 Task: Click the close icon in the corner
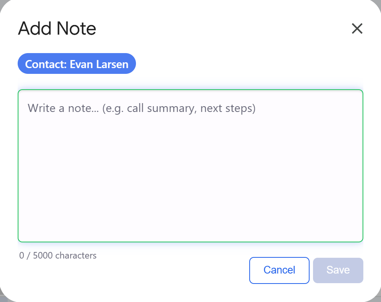[x=357, y=28]
